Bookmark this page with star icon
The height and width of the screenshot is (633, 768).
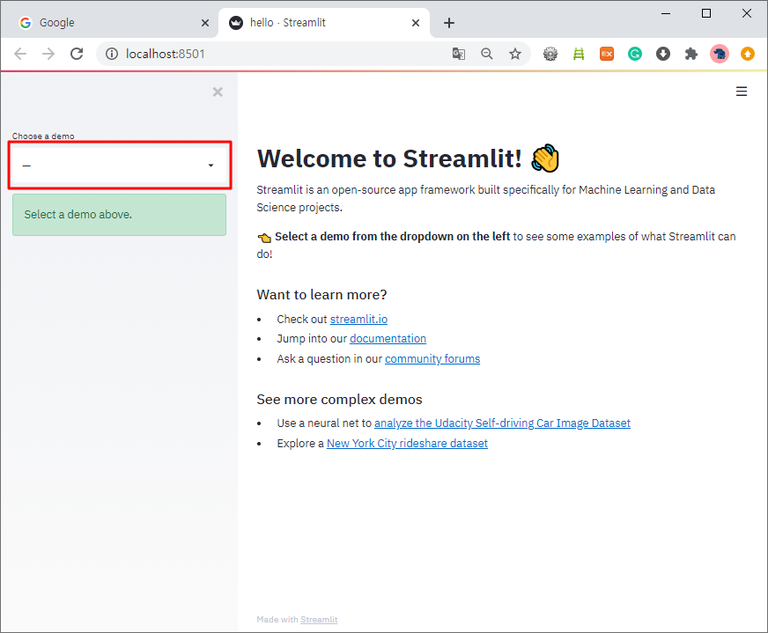[x=514, y=54]
